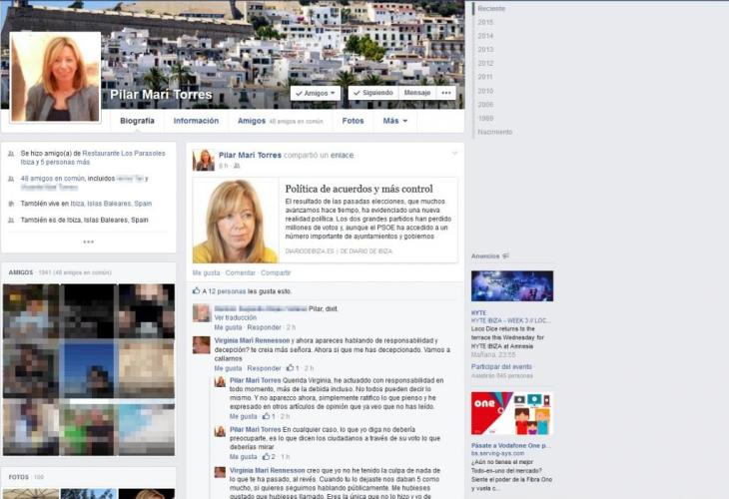Viewport: 729px width, 499px height.
Task: Click Virginia Mari Rennesson's first comment avatar
Action: click(x=201, y=345)
